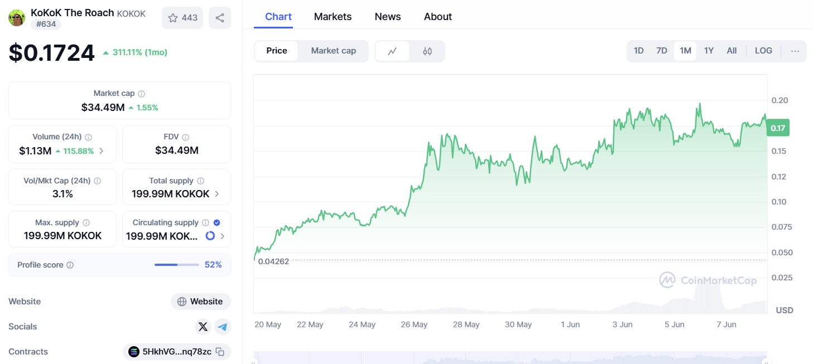Expand Circulating supply details chevron
The height and width of the screenshot is (364, 813).
pyautogui.click(x=223, y=236)
